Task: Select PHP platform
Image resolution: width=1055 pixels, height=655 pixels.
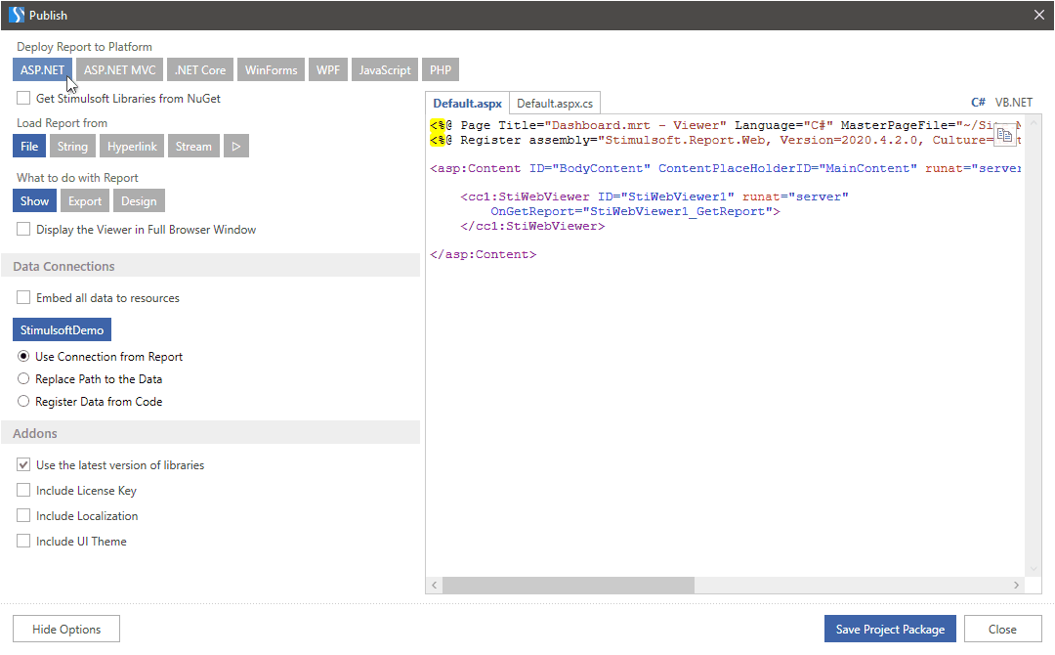Action: click(441, 70)
